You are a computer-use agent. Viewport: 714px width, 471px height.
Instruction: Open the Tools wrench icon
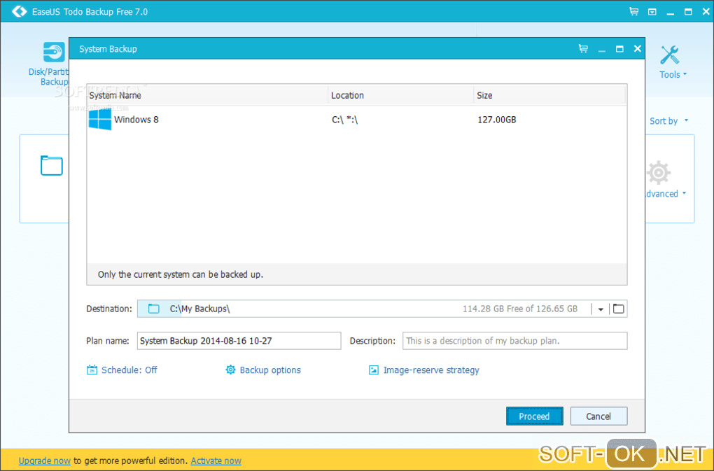669,55
